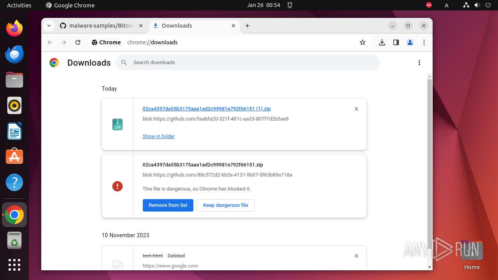Click search magnifier icon in Downloads
The height and width of the screenshot is (280, 498).
[124, 63]
